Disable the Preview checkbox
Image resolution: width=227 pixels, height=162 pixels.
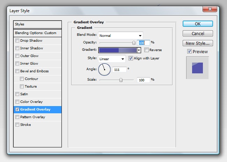[x=189, y=51]
